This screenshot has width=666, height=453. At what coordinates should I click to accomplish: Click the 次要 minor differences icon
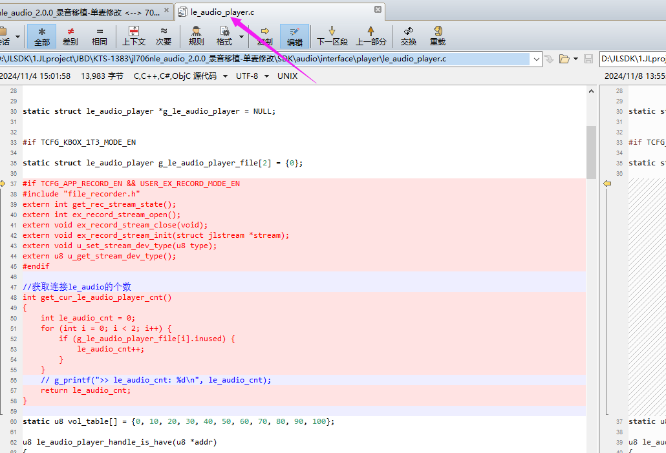(164, 36)
